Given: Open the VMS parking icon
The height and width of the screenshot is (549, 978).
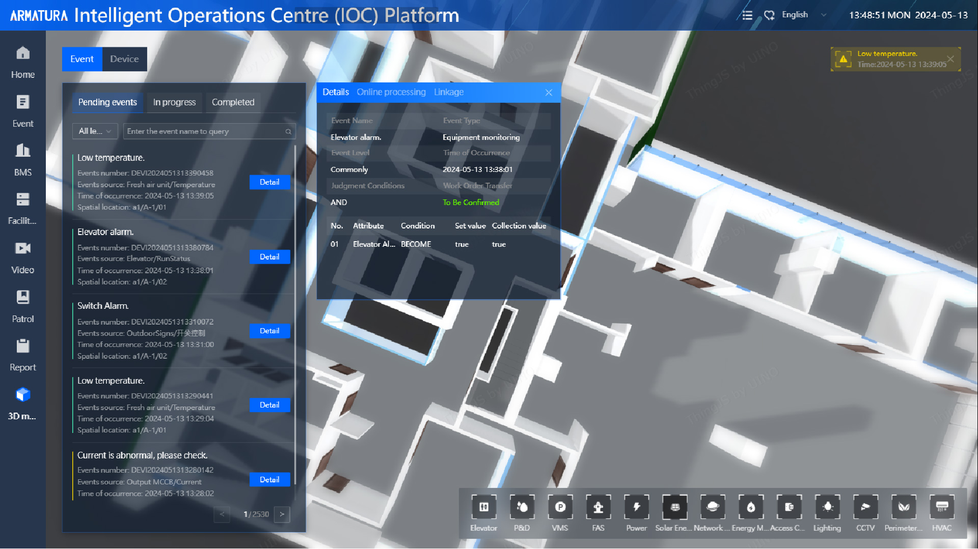Looking at the screenshot, I should click(560, 507).
